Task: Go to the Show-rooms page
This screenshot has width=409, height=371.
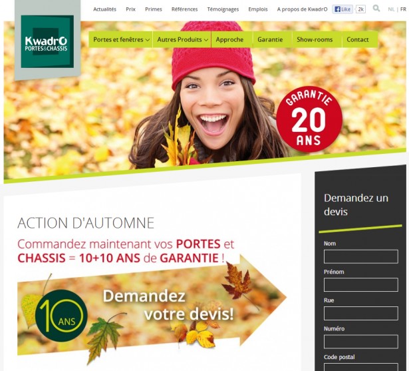Action: point(315,39)
